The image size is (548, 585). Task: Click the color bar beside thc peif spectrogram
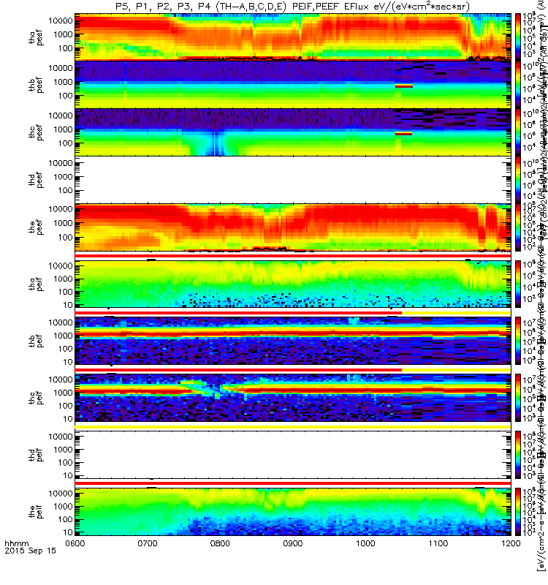[x=518, y=398]
